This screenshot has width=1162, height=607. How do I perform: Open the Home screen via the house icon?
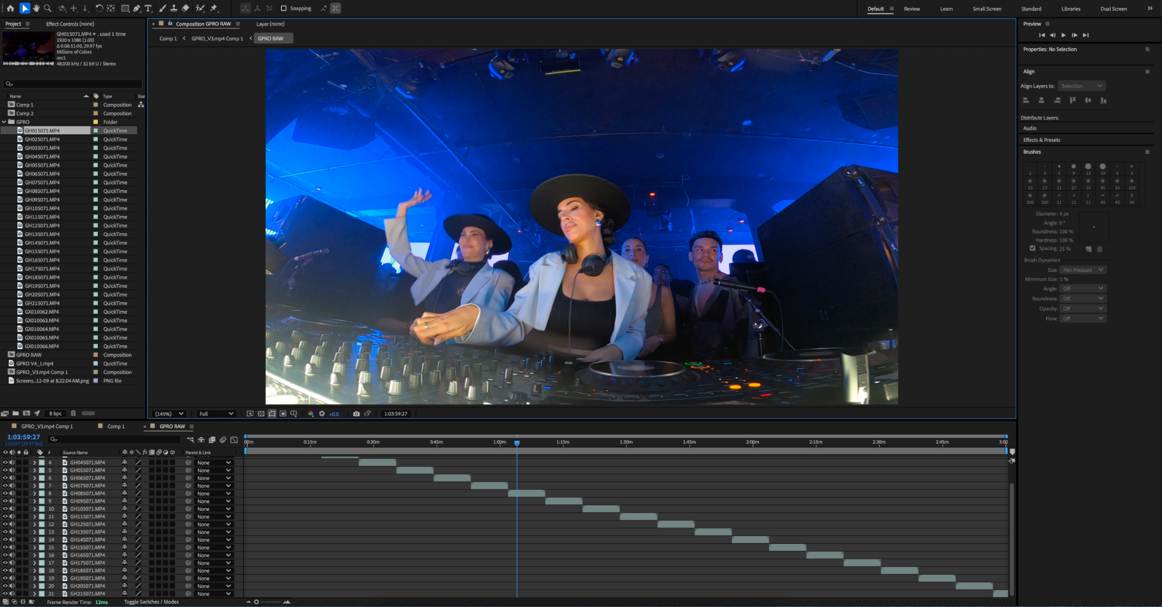(x=11, y=8)
